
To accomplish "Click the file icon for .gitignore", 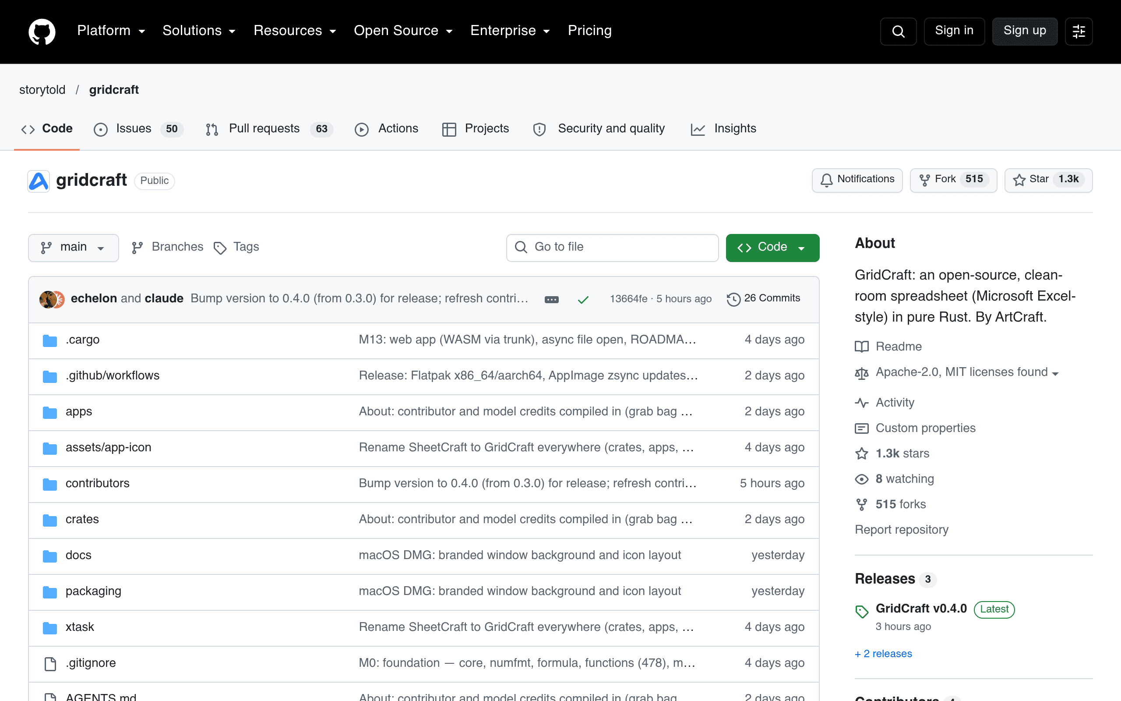I will pos(50,663).
